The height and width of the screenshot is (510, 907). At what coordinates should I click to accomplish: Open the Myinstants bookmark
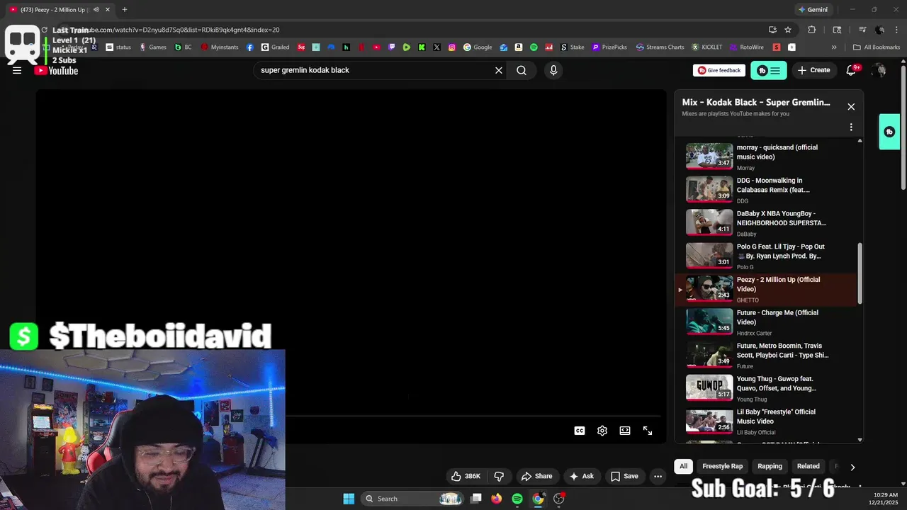[x=220, y=47]
